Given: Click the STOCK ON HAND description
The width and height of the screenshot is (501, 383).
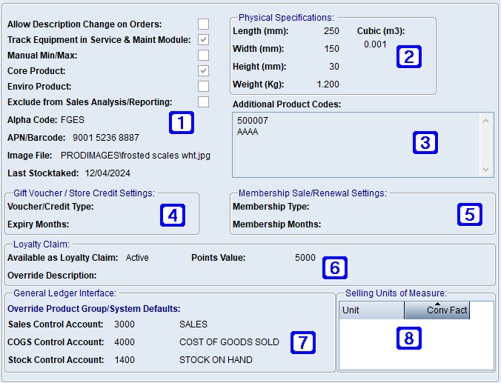Looking at the screenshot, I should pos(216,360).
